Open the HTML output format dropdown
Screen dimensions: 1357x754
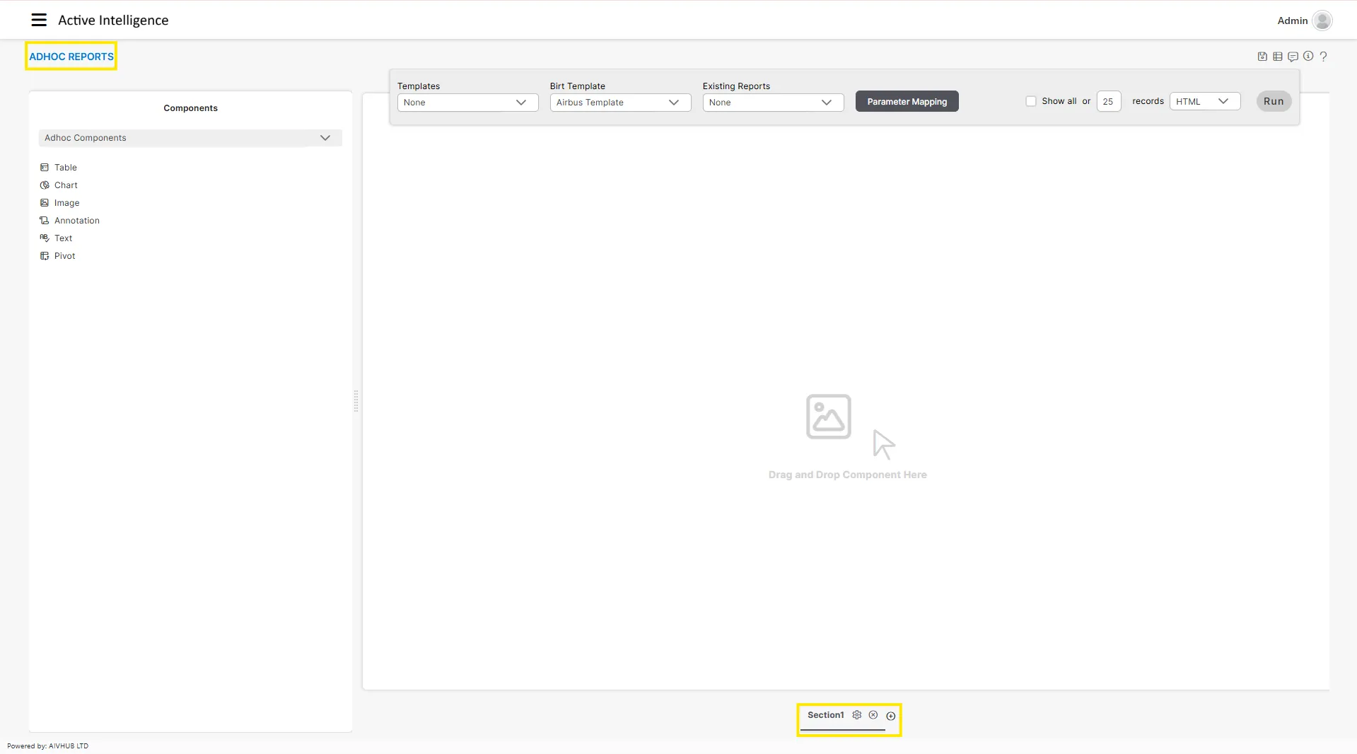(1204, 102)
